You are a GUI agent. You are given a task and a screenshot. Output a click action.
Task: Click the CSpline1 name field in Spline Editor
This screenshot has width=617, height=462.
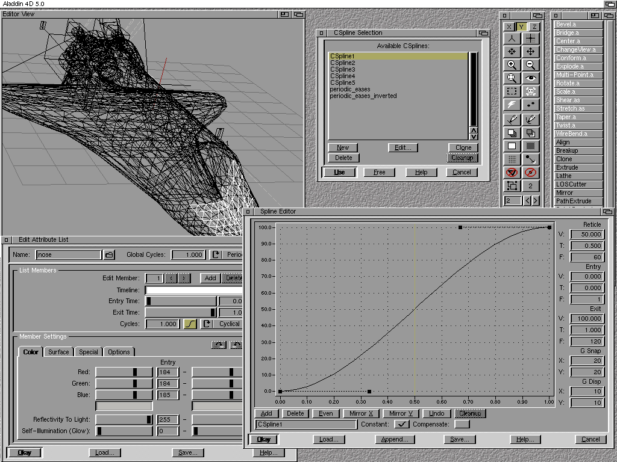[305, 424]
